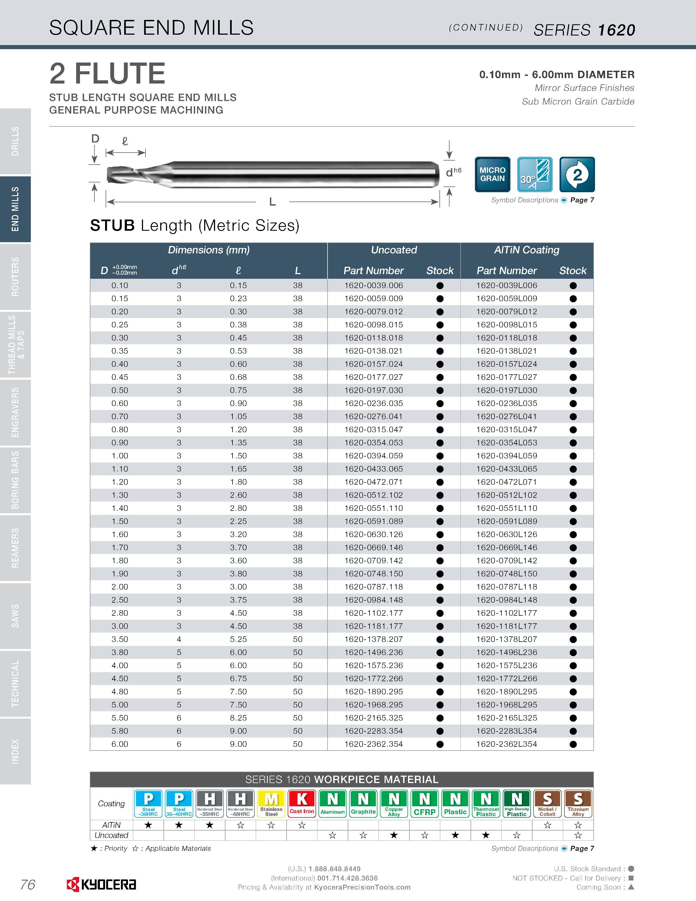The height and width of the screenshot is (901, 696).
Task: Select the blue P Steel ~30HRC icon
Action: point(148,803)
